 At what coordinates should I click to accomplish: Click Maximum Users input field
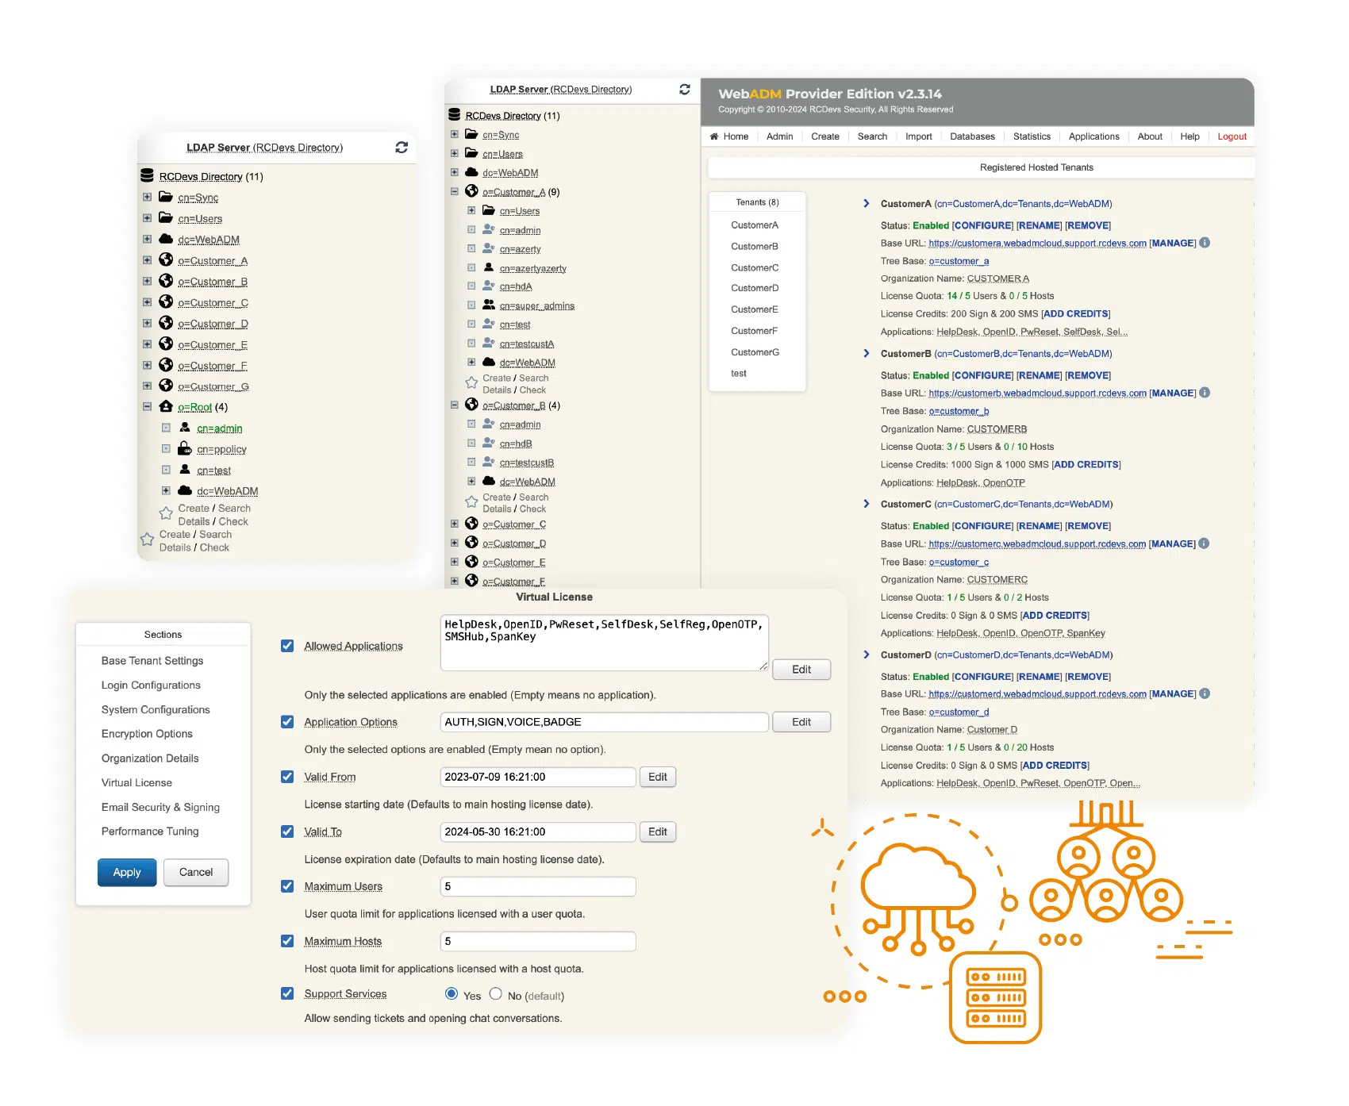point(538,886)
